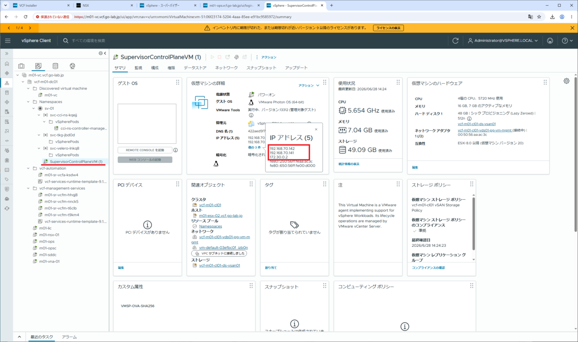Open 統計情報の表示 link
The image size is (578, 342).
pos(349,164)
